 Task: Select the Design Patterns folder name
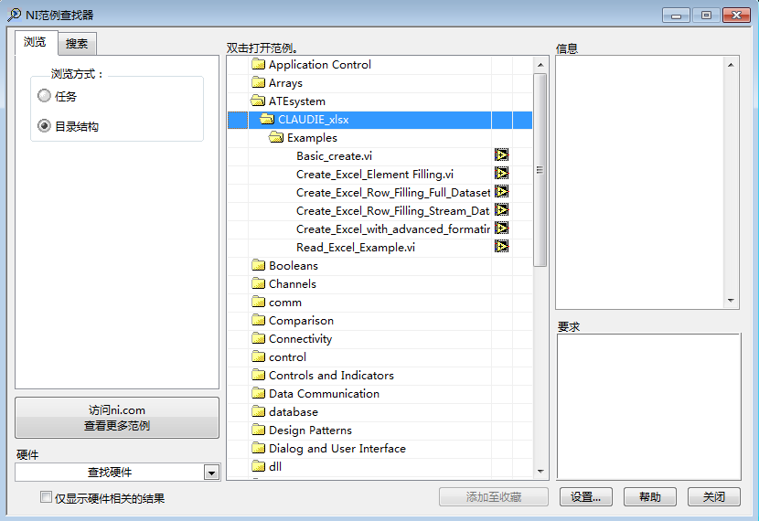[x=310, y=431]
